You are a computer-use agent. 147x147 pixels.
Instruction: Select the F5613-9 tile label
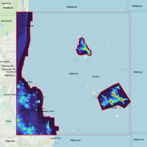(10, 141)
